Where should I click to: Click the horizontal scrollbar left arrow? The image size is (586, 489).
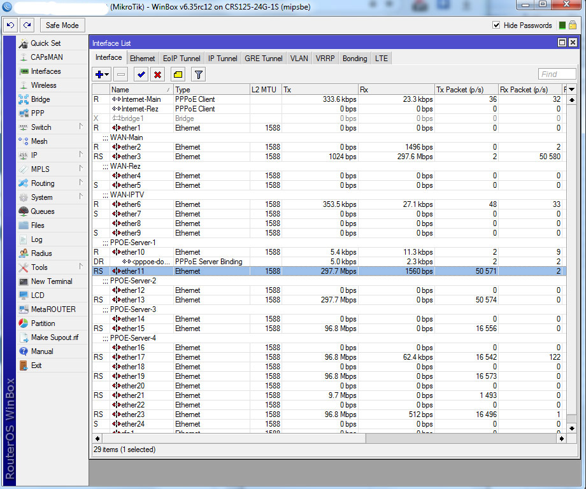click(97, 439)
